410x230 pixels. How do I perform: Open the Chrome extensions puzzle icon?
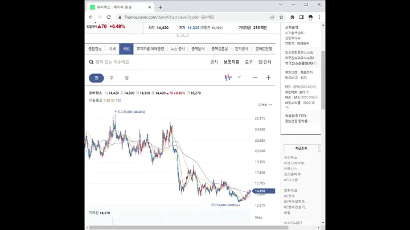click(292, 17)
